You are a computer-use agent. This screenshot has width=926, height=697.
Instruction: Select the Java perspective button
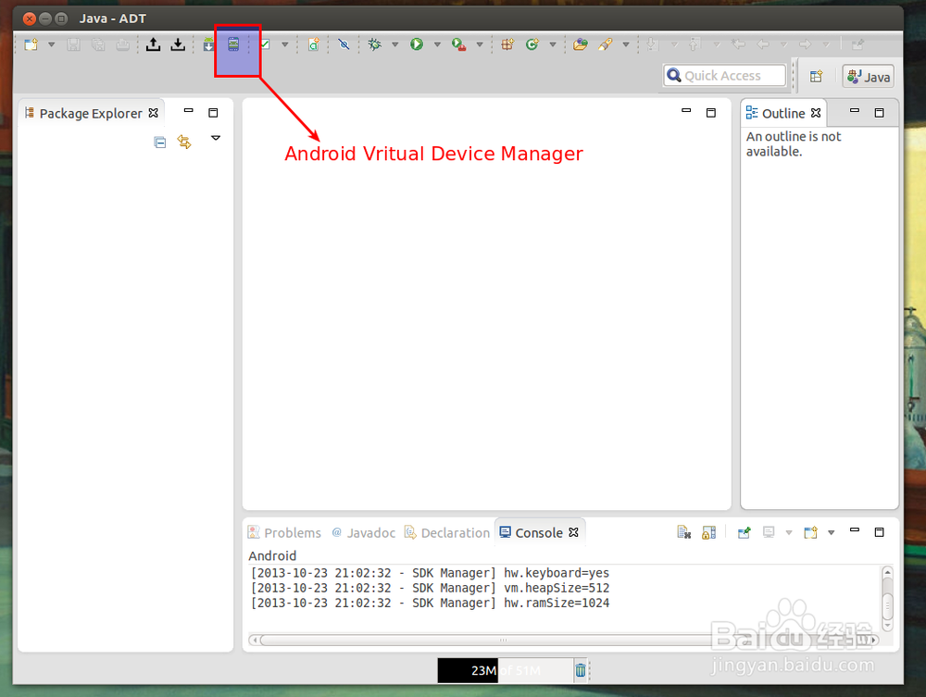point(869,77)
